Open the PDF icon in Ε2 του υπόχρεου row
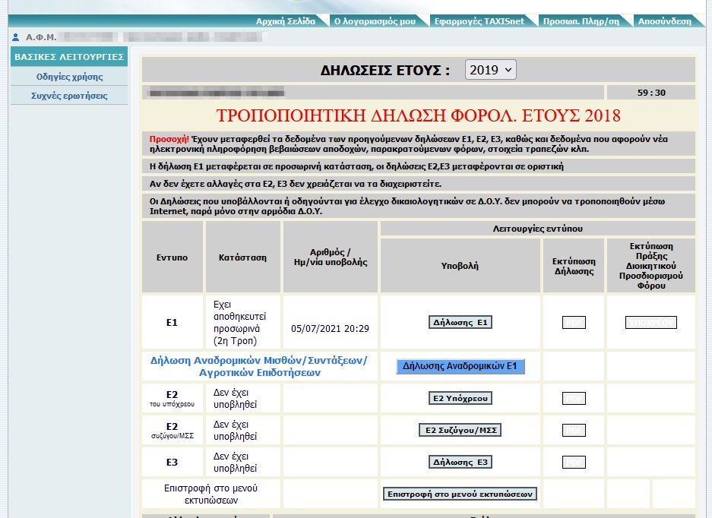 [574, 399]
